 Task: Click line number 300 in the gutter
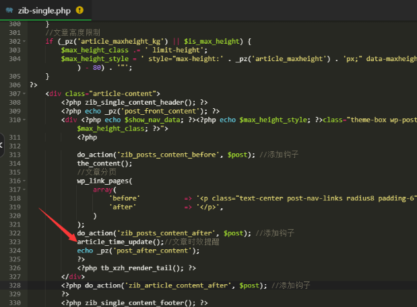[x=15, y=24]
